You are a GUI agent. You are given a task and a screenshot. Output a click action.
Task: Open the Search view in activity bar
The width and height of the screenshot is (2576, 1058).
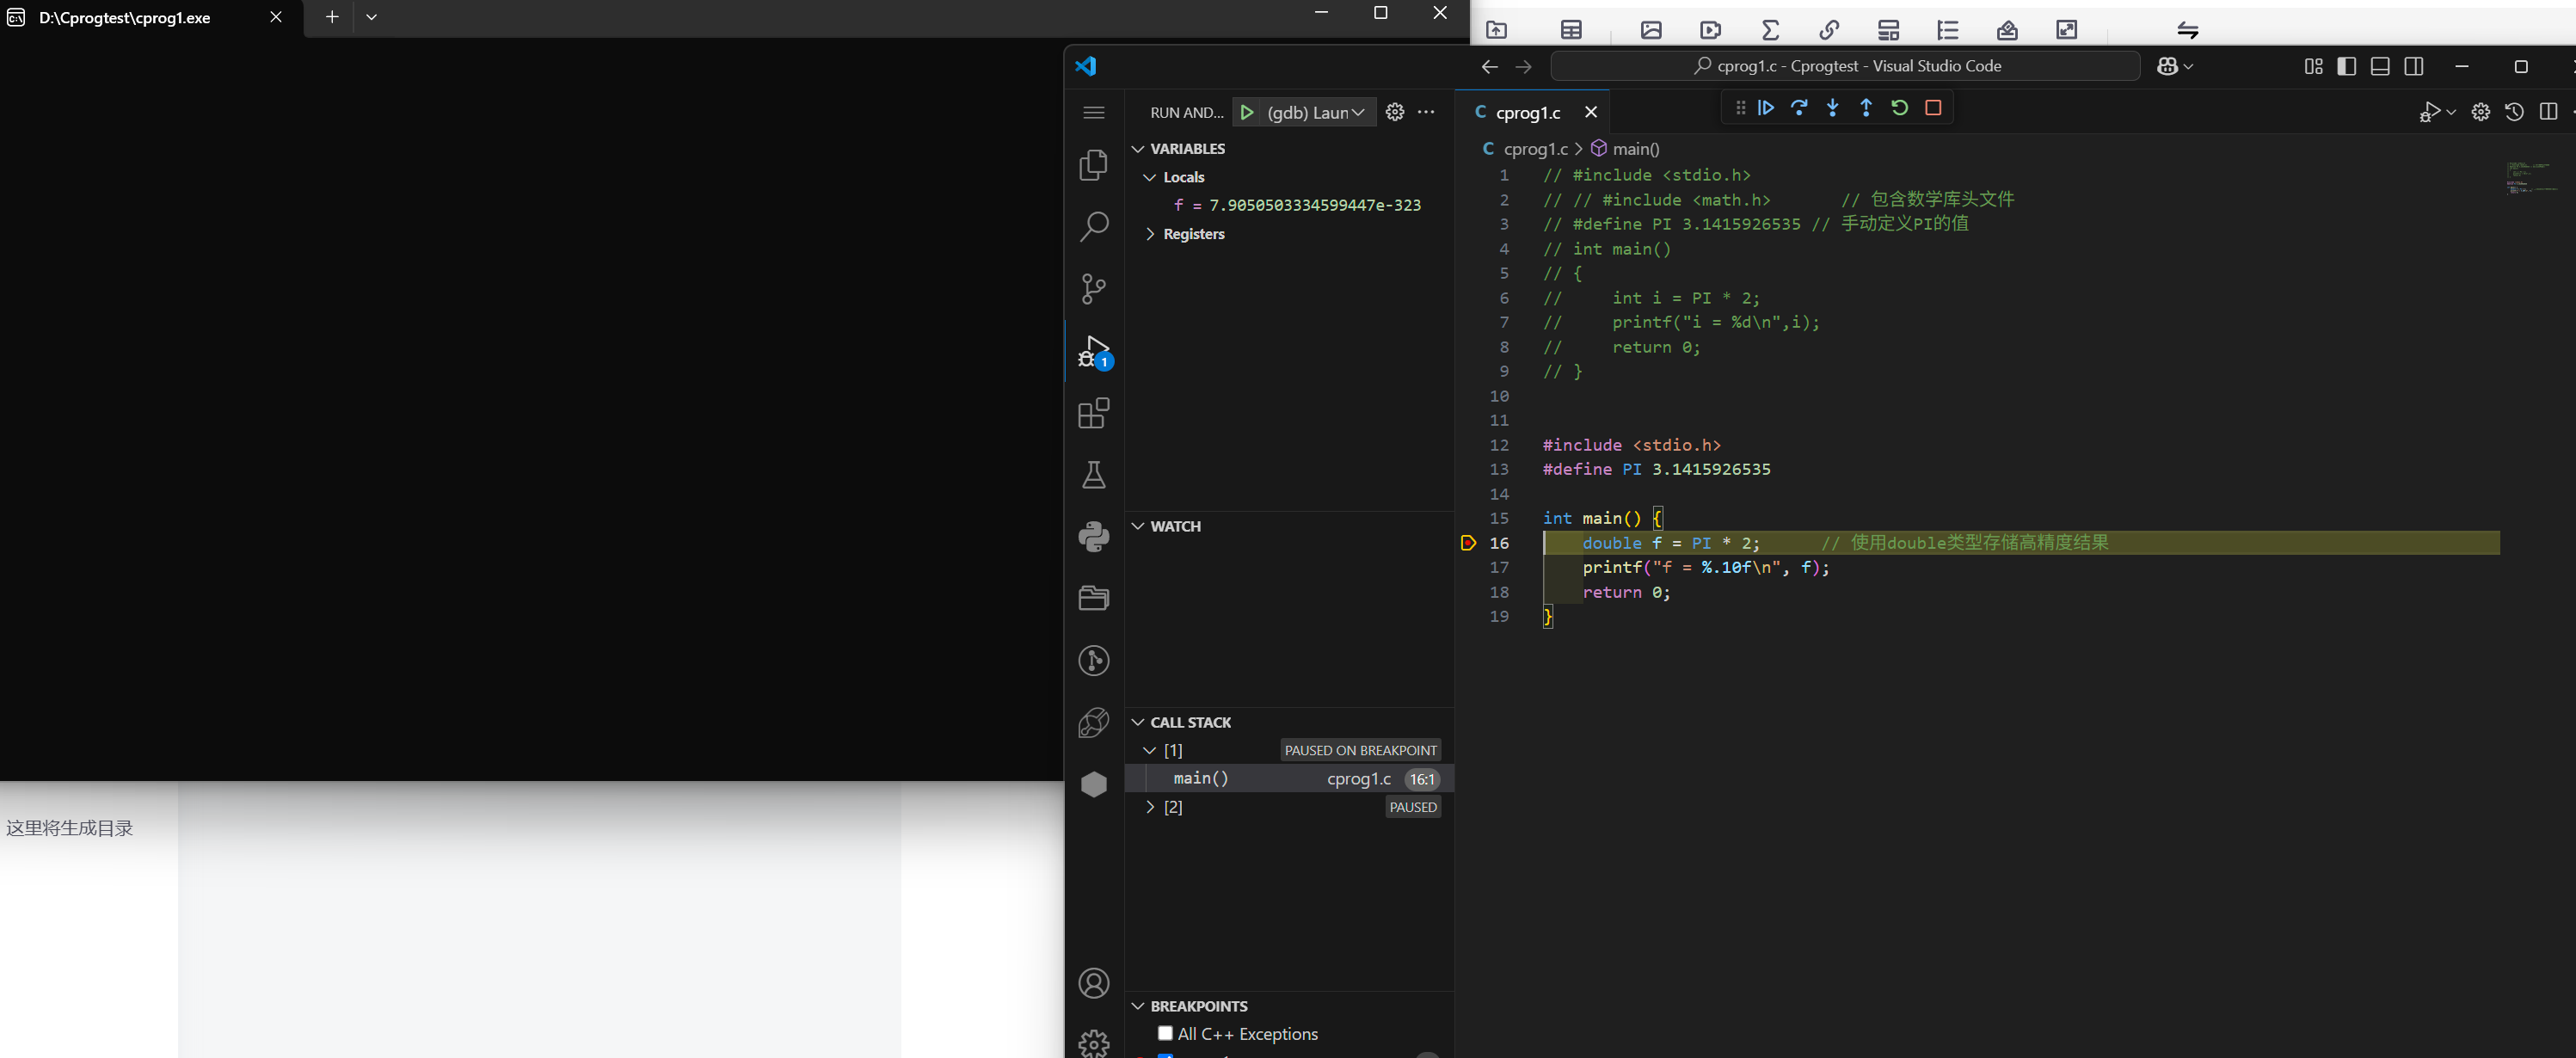(x=1094, y=227)
